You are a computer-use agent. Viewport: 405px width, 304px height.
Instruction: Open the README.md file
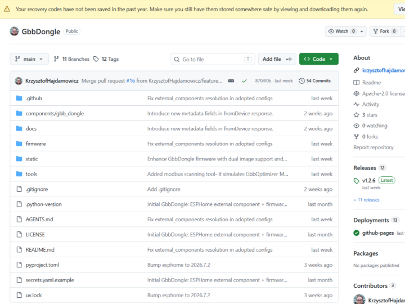tap(40, 250)
